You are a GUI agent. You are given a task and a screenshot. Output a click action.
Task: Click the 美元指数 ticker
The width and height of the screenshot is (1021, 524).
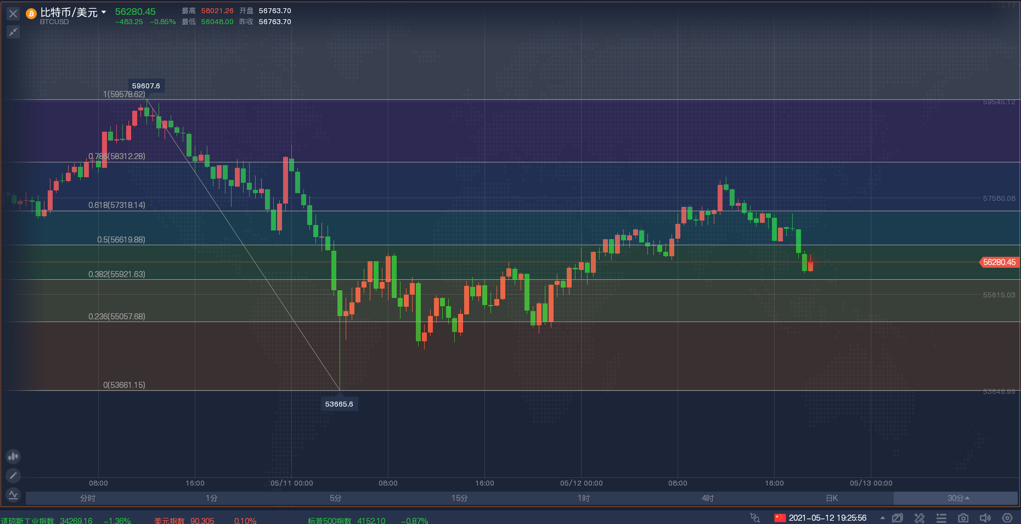click(x=205, y=521)
